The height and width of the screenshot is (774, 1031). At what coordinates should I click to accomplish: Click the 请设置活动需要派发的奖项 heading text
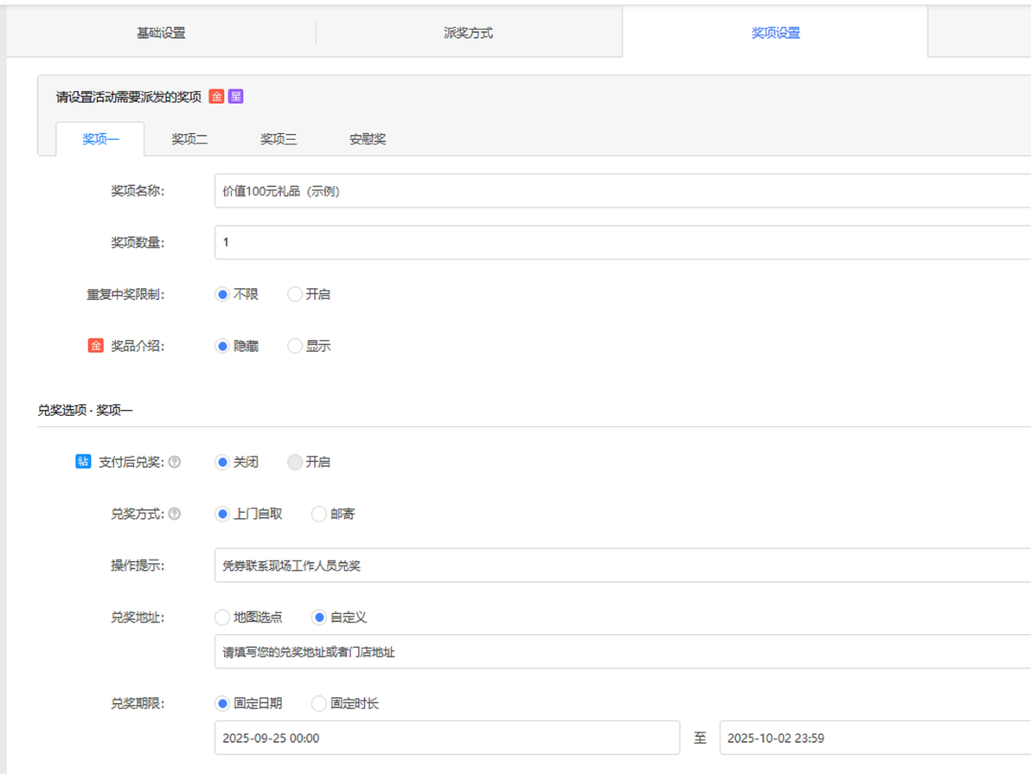pyautogui.click(x=129, y=97)
